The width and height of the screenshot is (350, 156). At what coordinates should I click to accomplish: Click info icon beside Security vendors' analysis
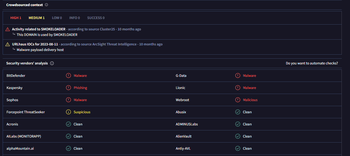coord(52,63)
